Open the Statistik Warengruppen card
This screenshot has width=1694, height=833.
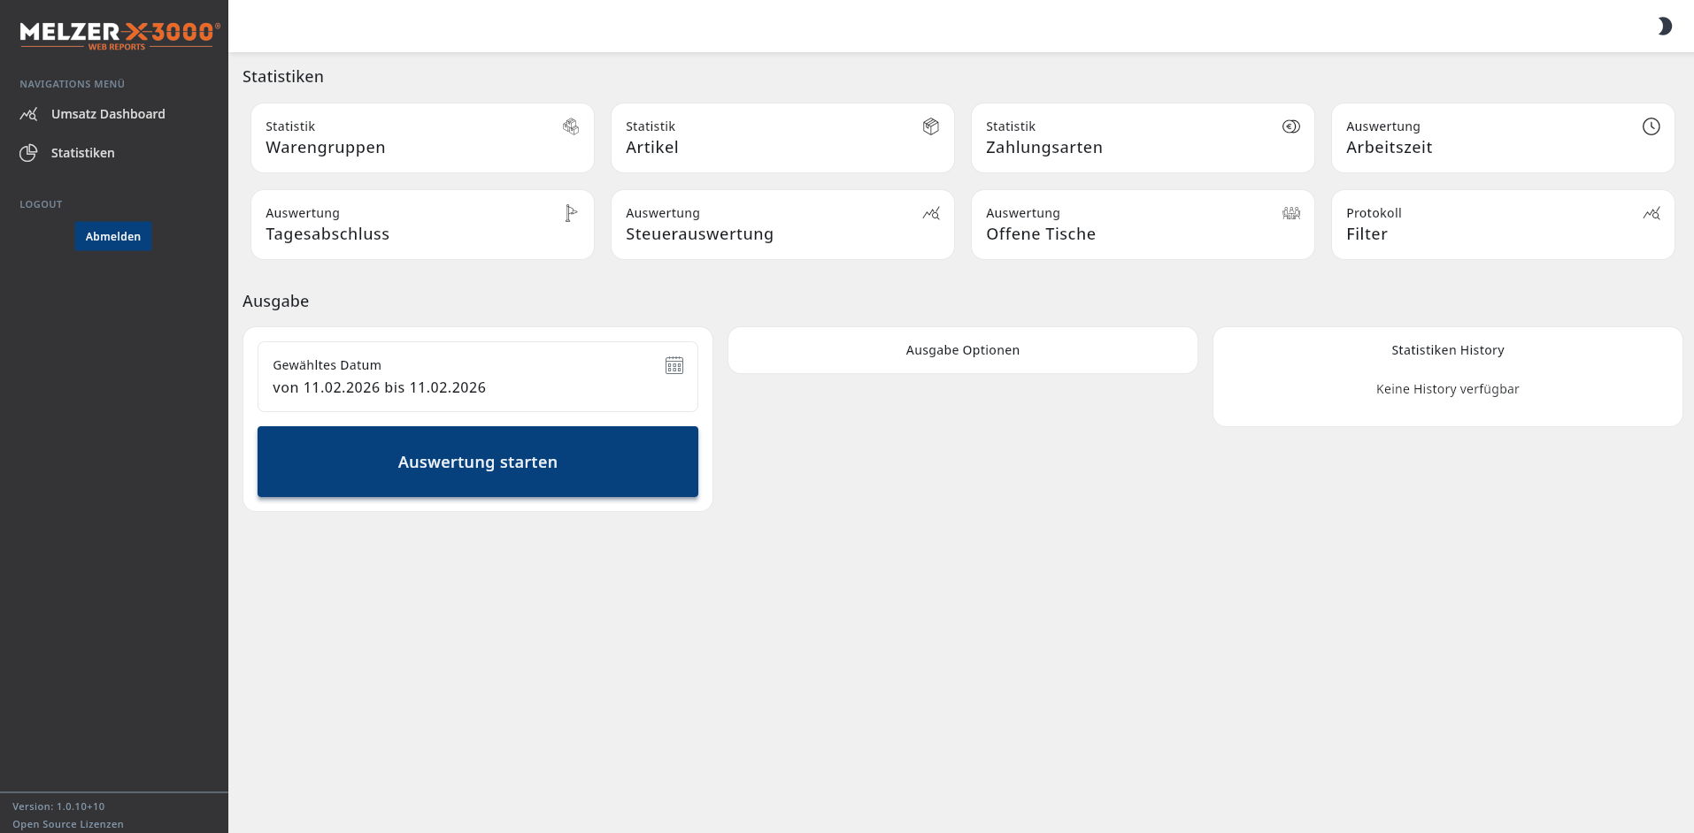(422, 138)
